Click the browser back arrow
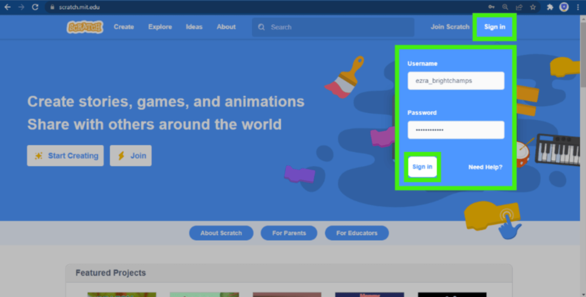 coord(8,7)
